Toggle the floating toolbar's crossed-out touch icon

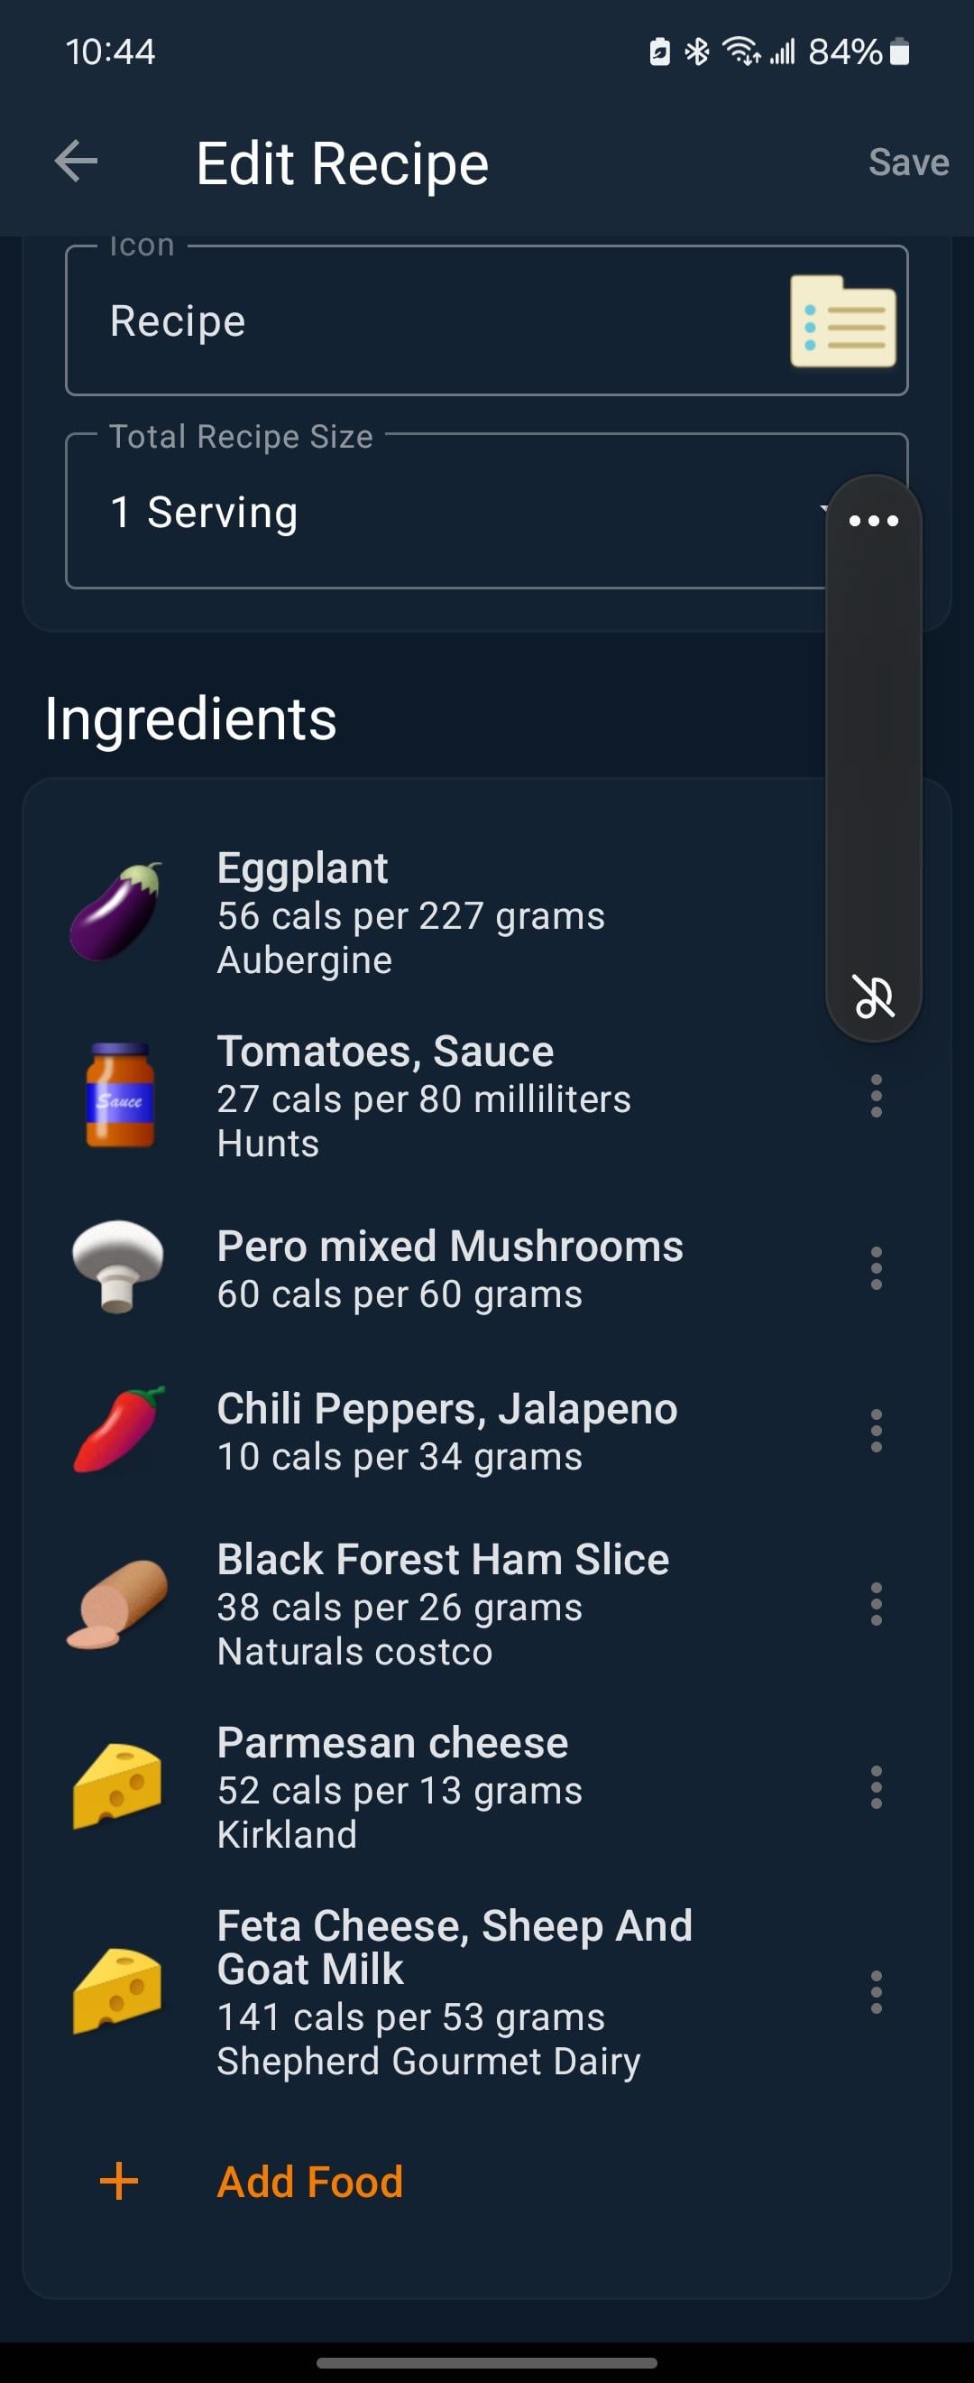(x=873, y=997)
